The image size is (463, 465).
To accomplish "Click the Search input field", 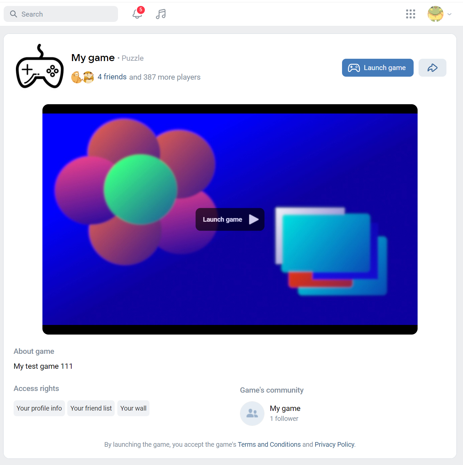I will coord(61,14).
